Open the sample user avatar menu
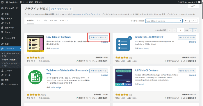The height and width of the screenshot is (106, 203). click(199, 2)
